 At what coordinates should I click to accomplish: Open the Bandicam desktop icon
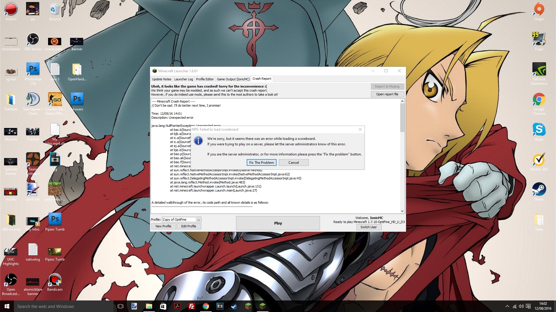55,280
